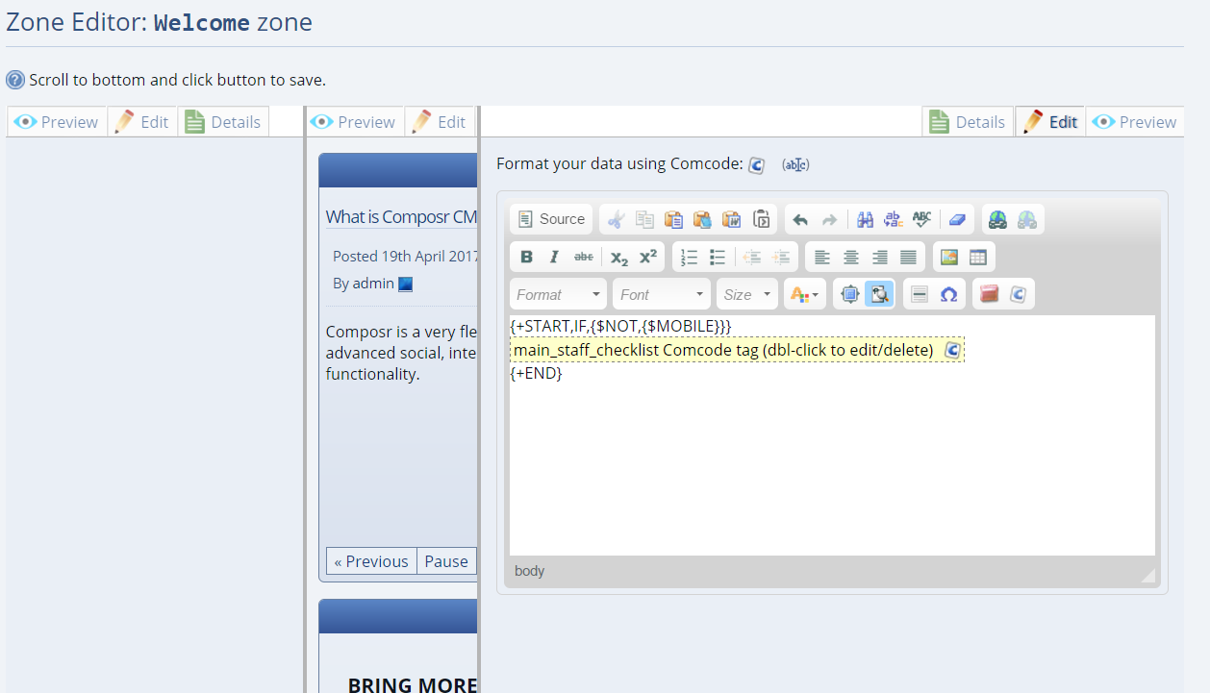Toggle Source view in the editor
The width and height of the screenshot is (1210, 693).
(551, 219)
